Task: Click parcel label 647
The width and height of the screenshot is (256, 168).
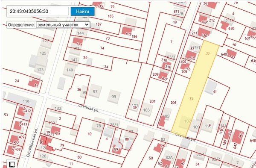Action: [x=235, y=146]
